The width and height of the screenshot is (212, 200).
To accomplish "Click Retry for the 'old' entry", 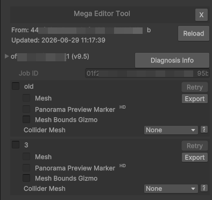I will pyautogui.click(x=195, y=87).
